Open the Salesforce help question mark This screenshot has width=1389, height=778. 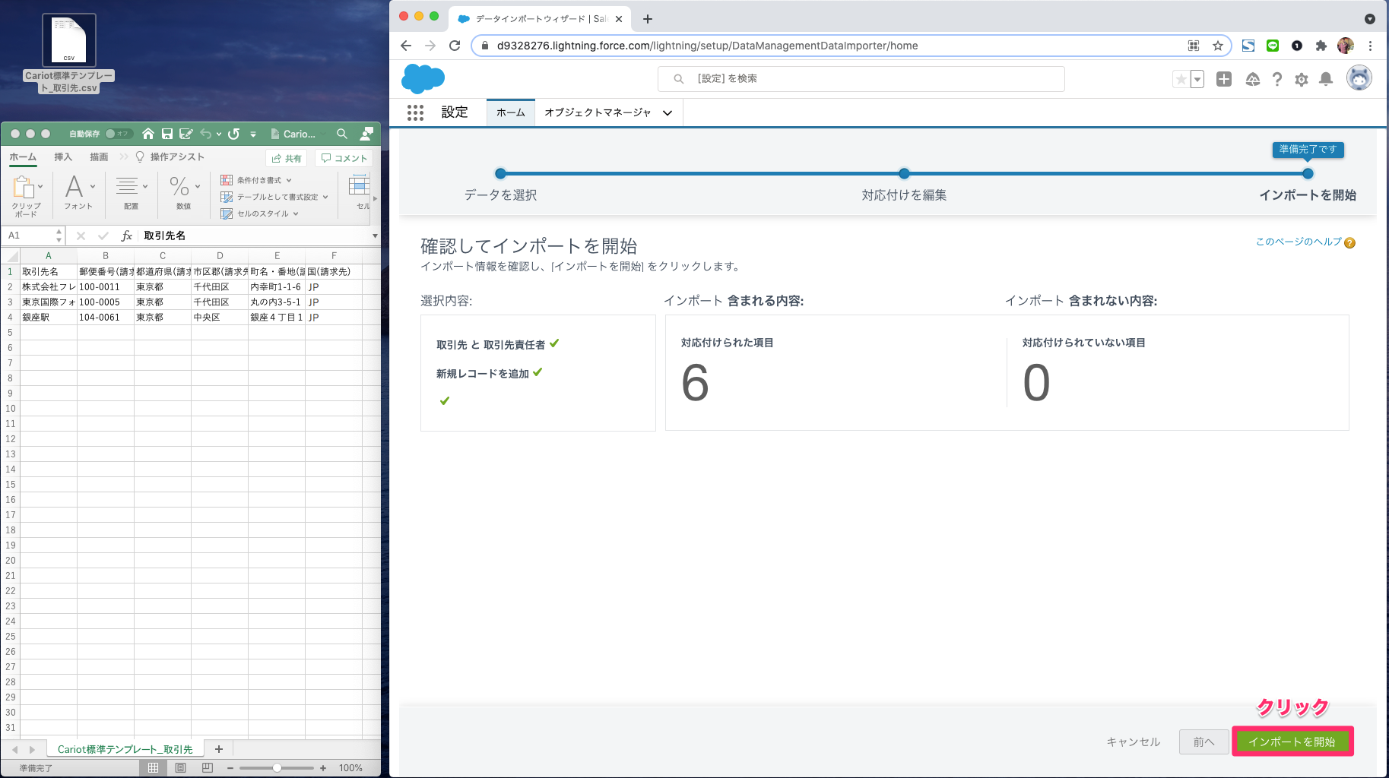click(1277, 79)
